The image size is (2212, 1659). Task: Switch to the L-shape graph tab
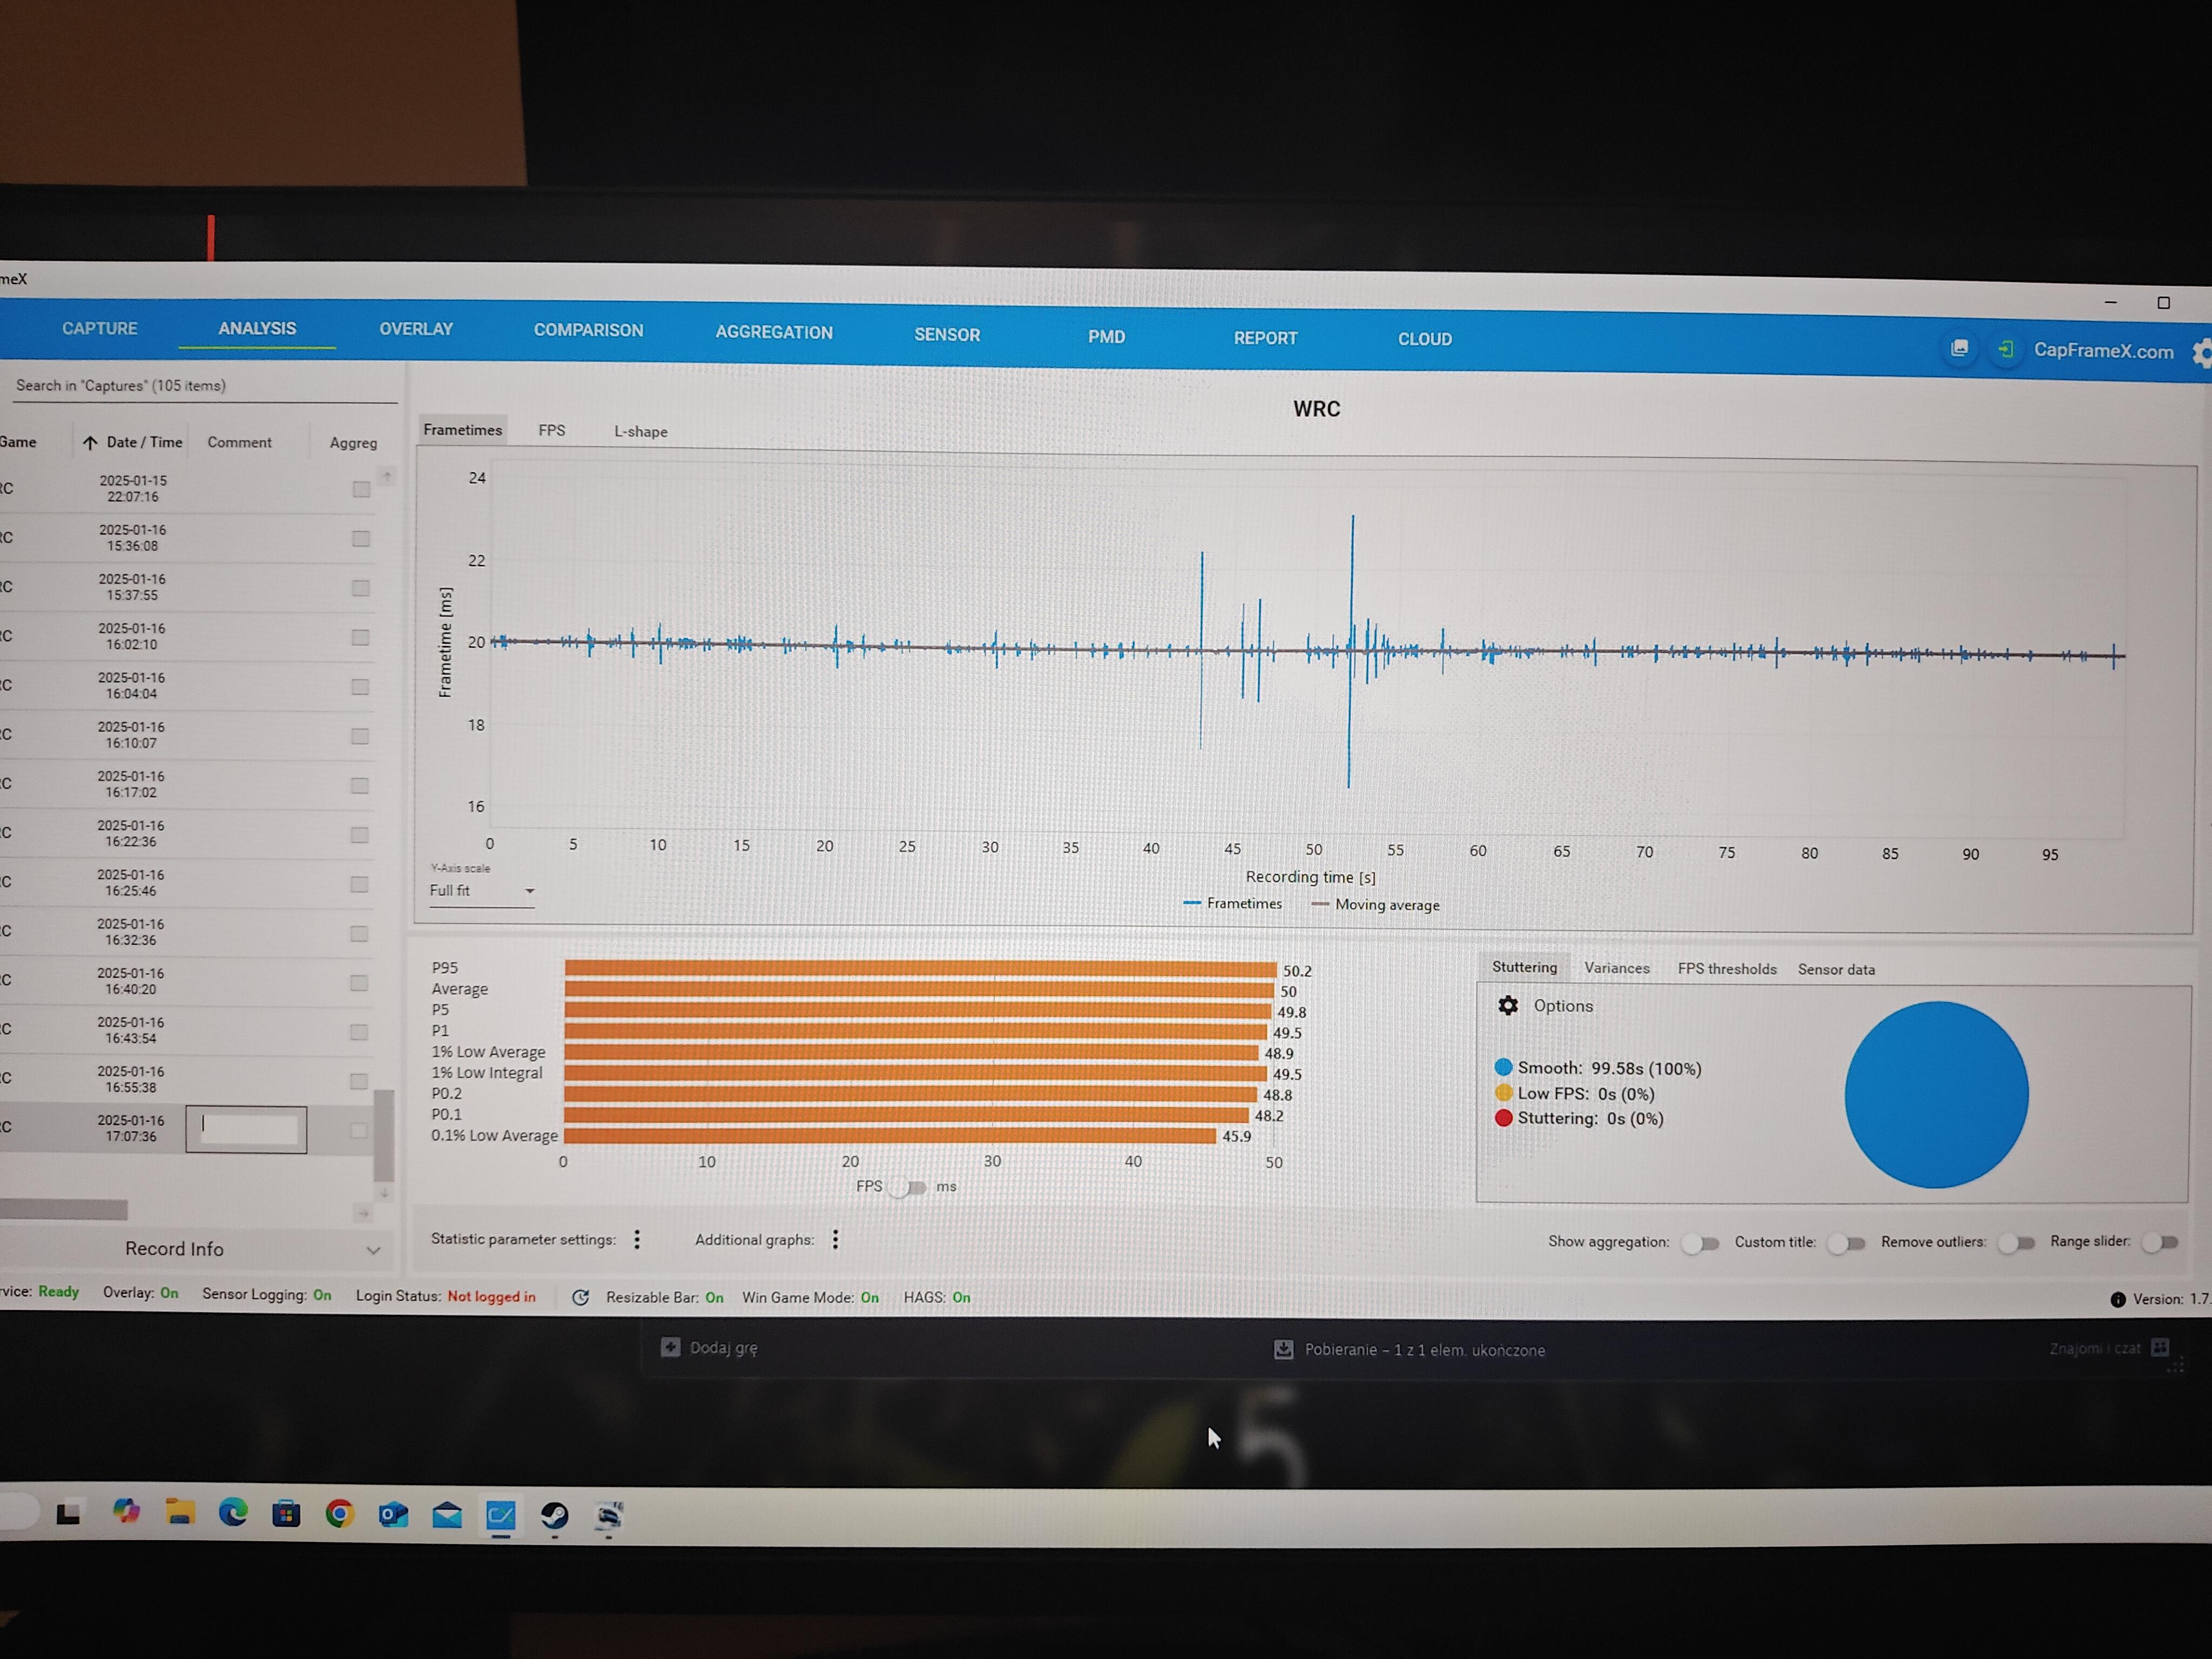click(640, 431)
